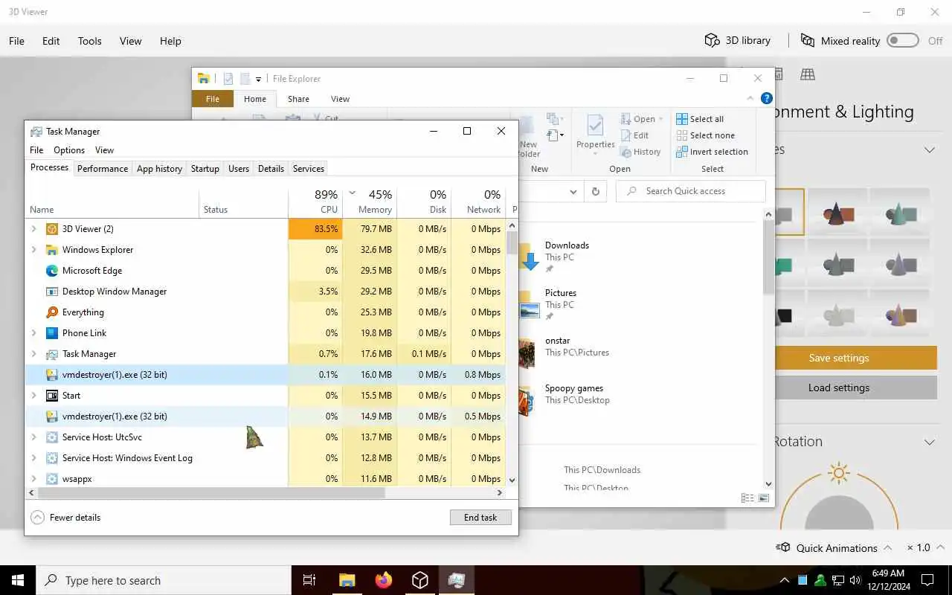Viewport: 952px width, 595px height.
Task: Click the End task button
Action: click(x=480, y=518)
